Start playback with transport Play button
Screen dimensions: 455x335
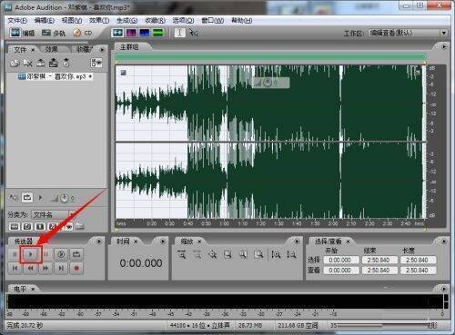point(30,254)
